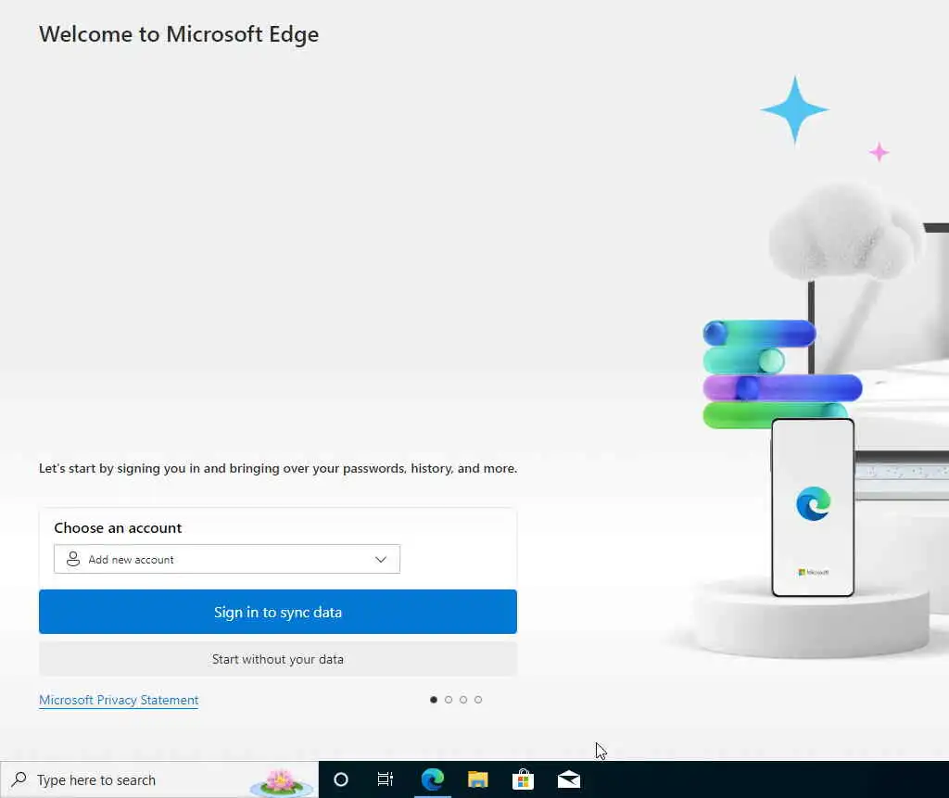The height and width of the screenshot is (798, 949).
Task: Go to the second page indicator dot
Action: (449, 700)
